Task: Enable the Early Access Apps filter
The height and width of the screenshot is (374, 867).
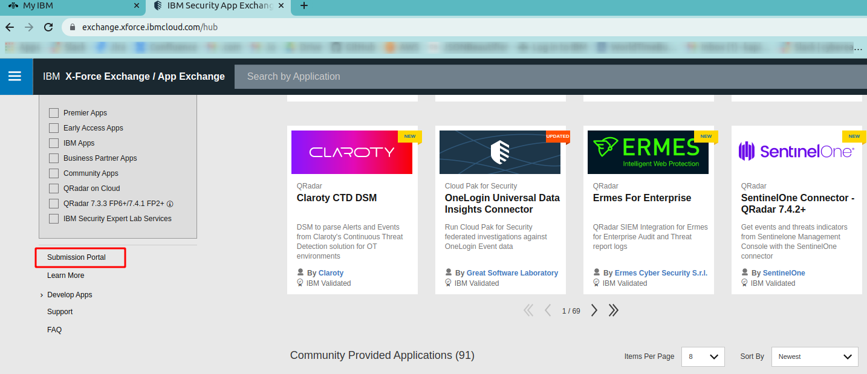Action: 54,128
